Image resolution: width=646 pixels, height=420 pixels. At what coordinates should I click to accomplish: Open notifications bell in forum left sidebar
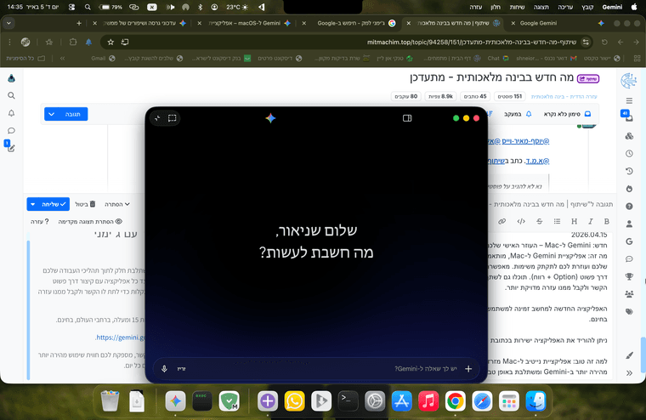pyautogui.click(x=12, y=113)
